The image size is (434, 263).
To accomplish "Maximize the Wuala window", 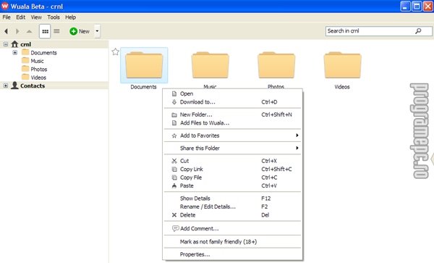I will [x=417, y=6].
